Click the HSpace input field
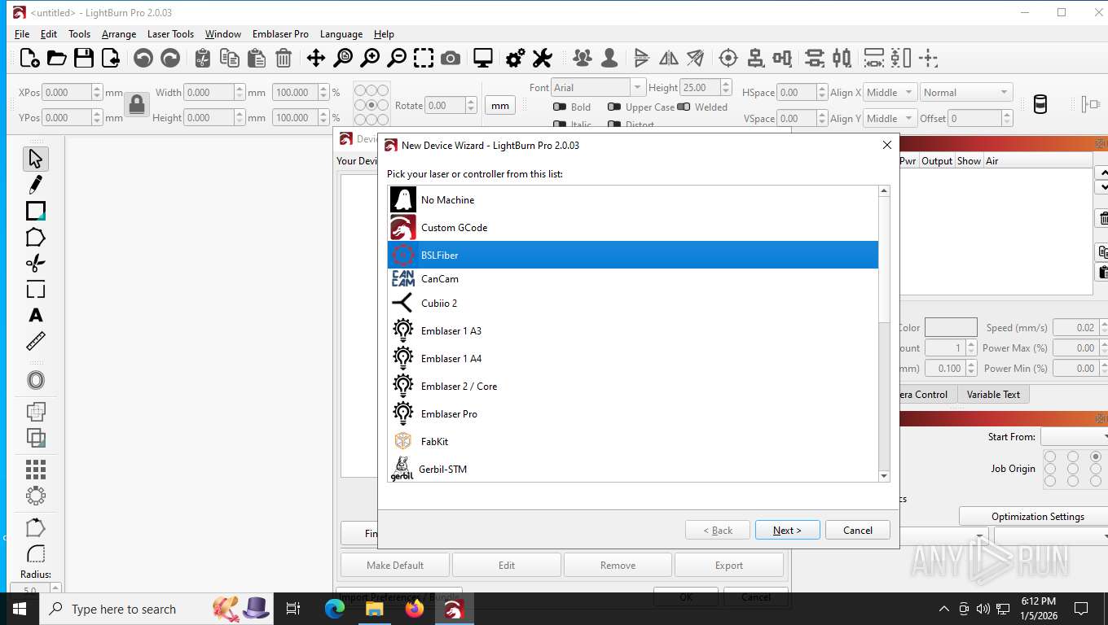This screenshot has height=625, width=1108. click(x=798, y=92)
